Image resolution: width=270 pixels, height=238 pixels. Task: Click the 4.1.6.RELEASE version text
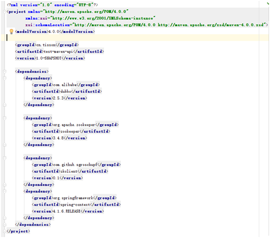(x=67, y=211)
